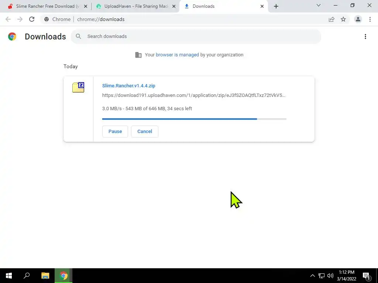Show hidden system tray icons

click(x=312, y=276)
